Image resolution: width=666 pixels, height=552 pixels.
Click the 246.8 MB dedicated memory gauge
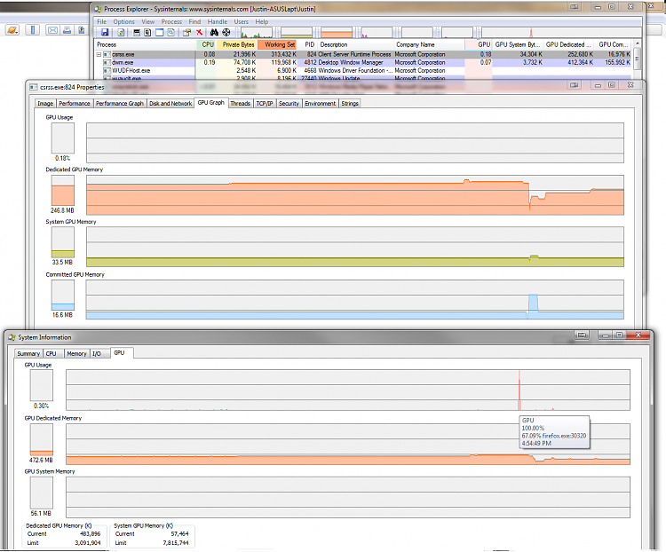click(x=63, y=191)
